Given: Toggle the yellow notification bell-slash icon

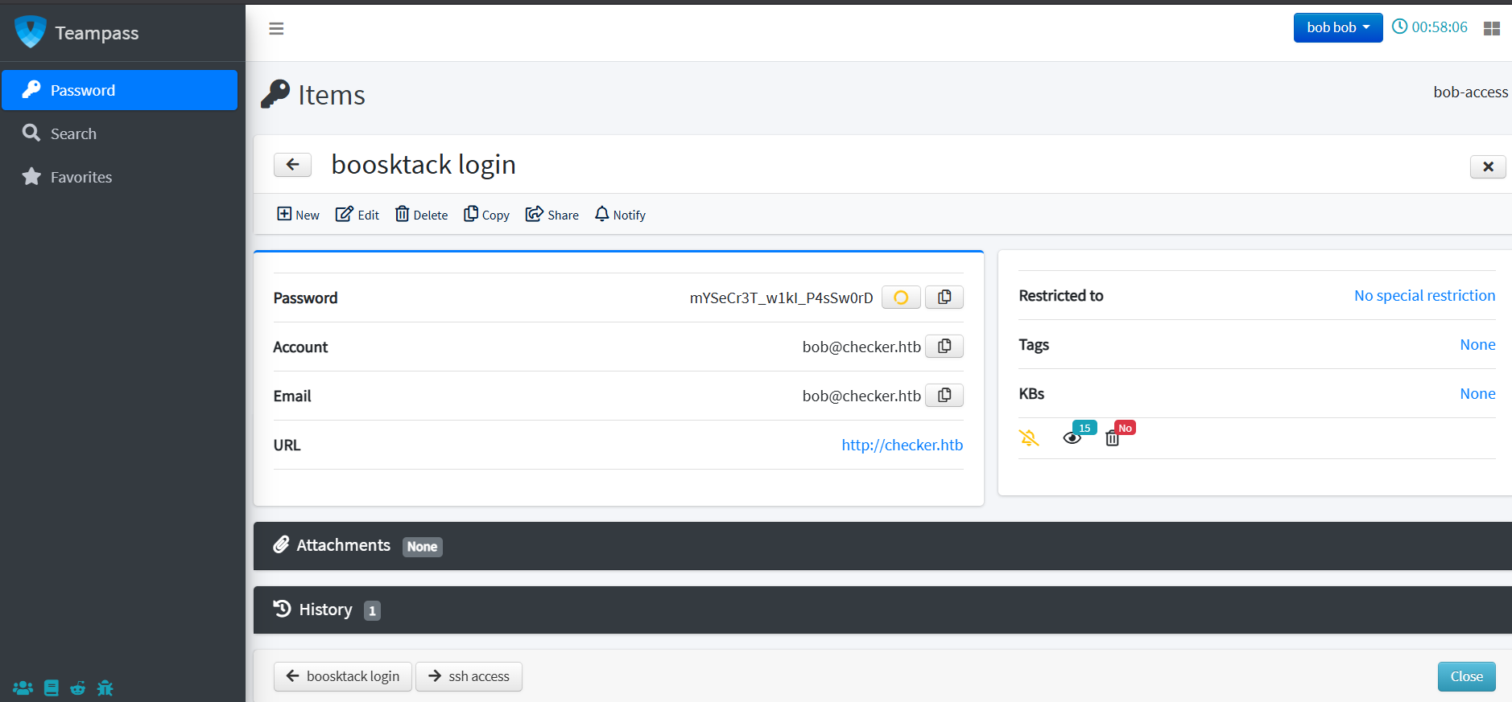Looking at the screenshot, I should [x=1029, y=438].
